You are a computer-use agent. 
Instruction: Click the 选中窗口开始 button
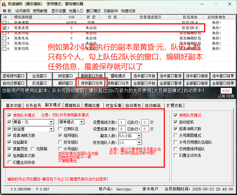coord(144,76)
